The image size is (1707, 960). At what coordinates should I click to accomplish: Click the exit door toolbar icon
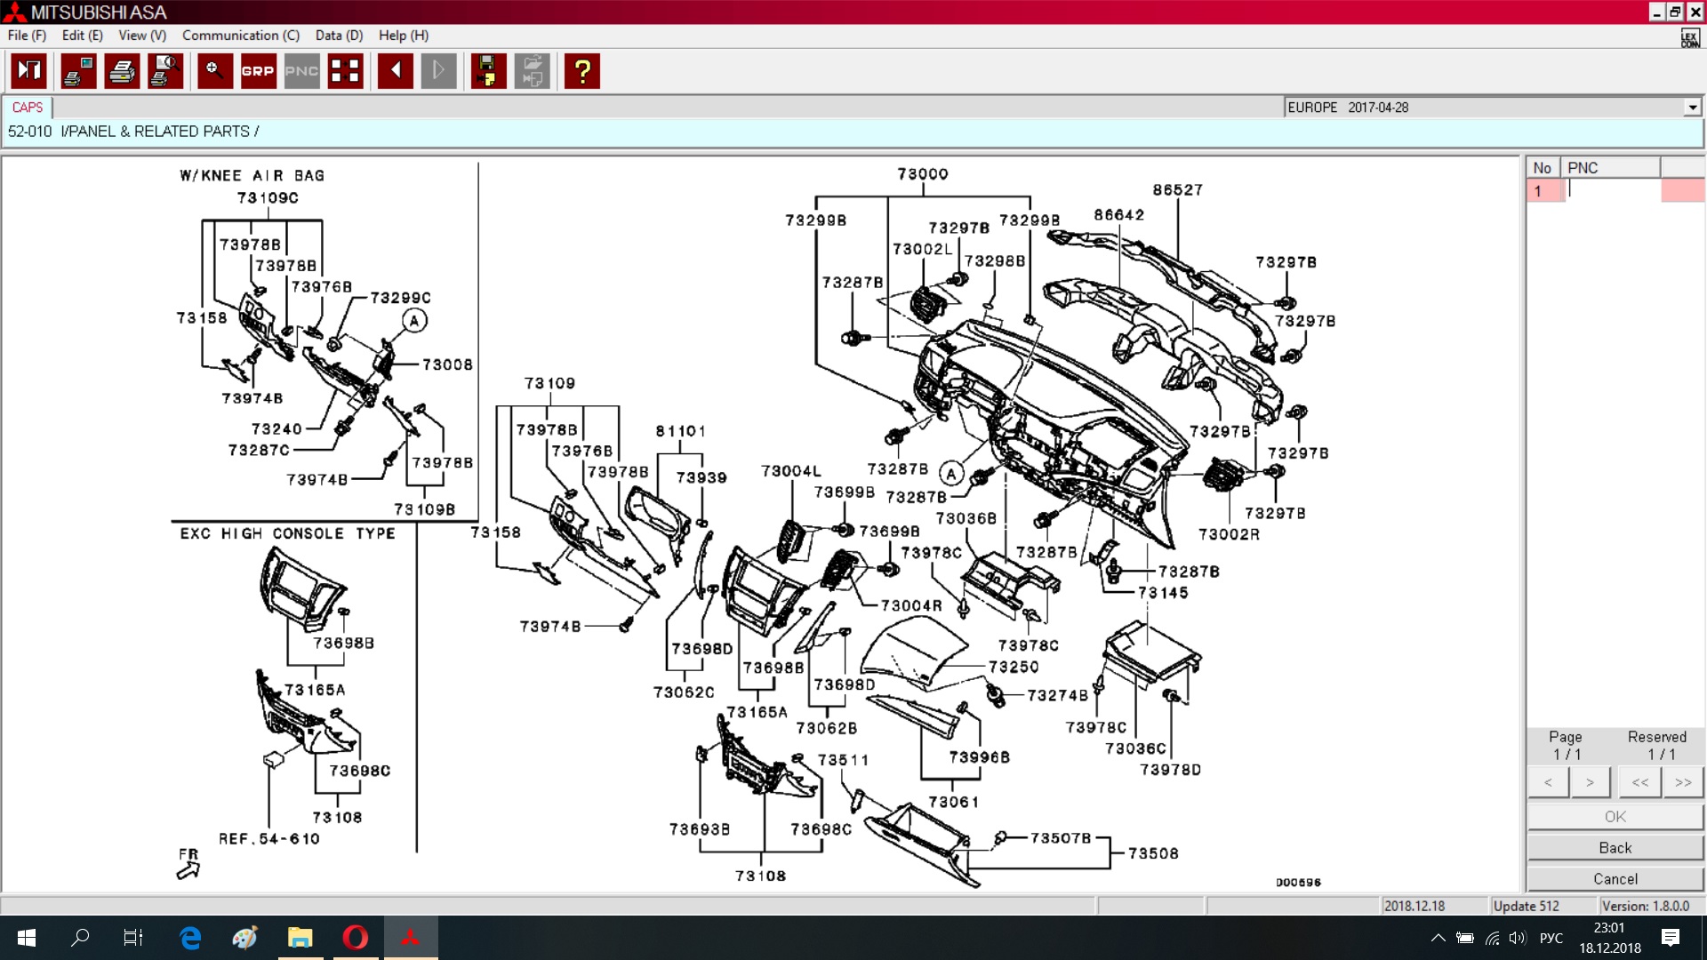click(29, 71)
